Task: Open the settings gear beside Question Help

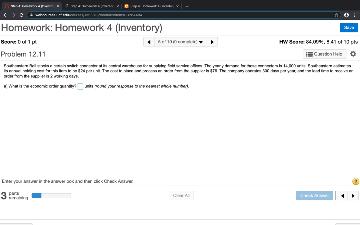Action: click(353, 54)
